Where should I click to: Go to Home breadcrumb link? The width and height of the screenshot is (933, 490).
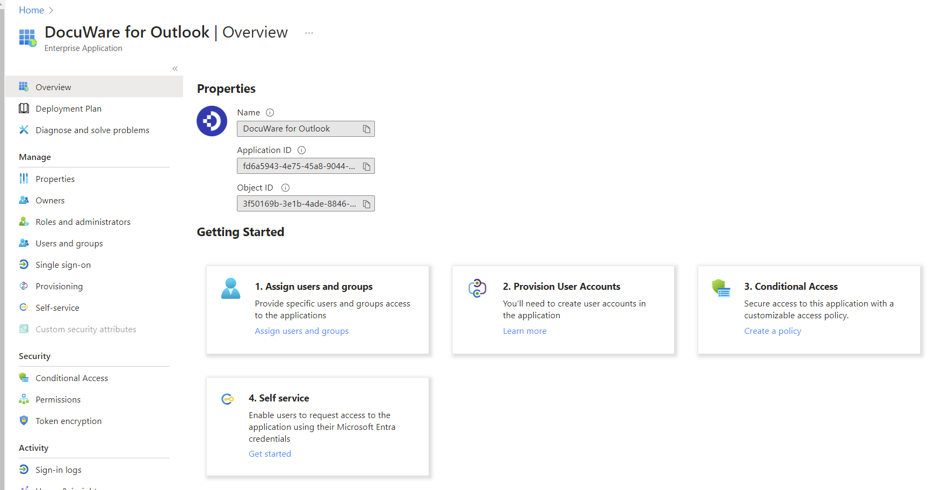tap(31, 10)
